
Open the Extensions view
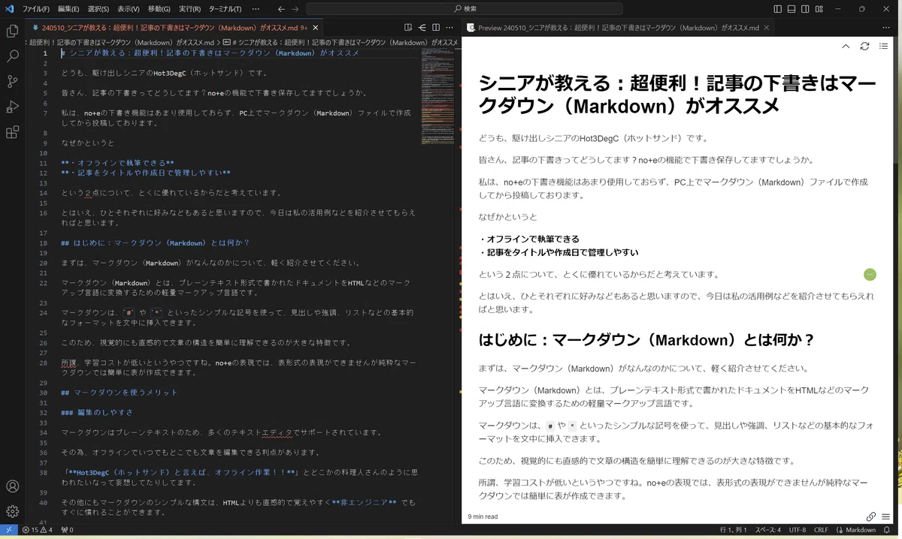coord(12,133)
